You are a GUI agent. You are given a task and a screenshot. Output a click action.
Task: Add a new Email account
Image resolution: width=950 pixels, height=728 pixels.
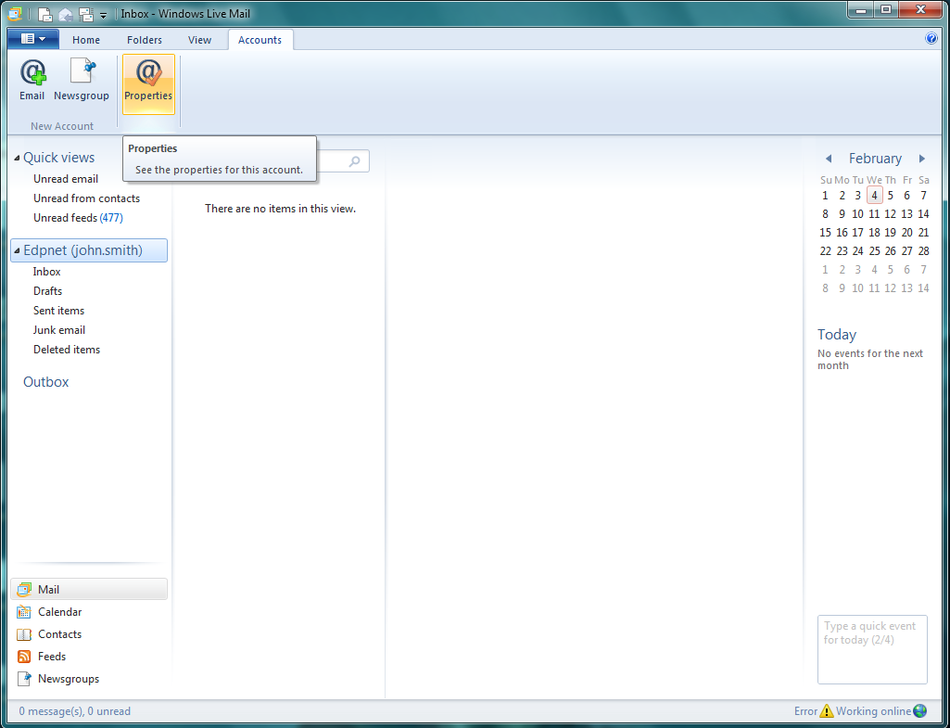(x=32, y=80)
